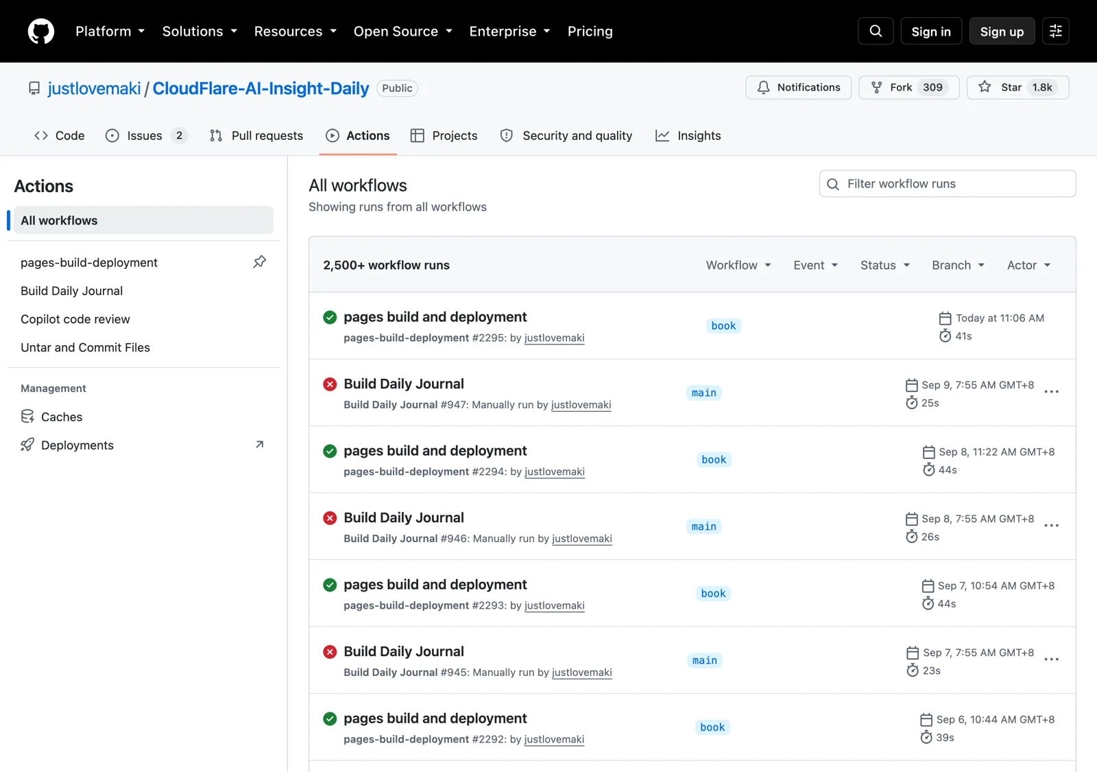1097x772 pixels.
Task: Click the search icon in filter box
Action: click(833, 184)
